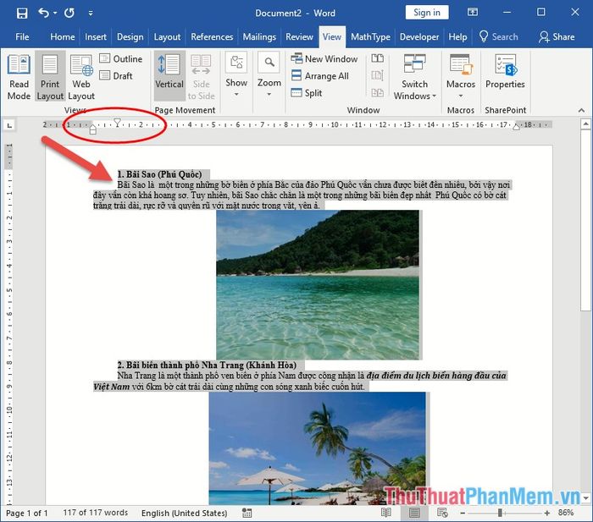Open Customize Quick Access Toolbar arrow
Viewport: 593px width, 522px height.
point(91,14)
